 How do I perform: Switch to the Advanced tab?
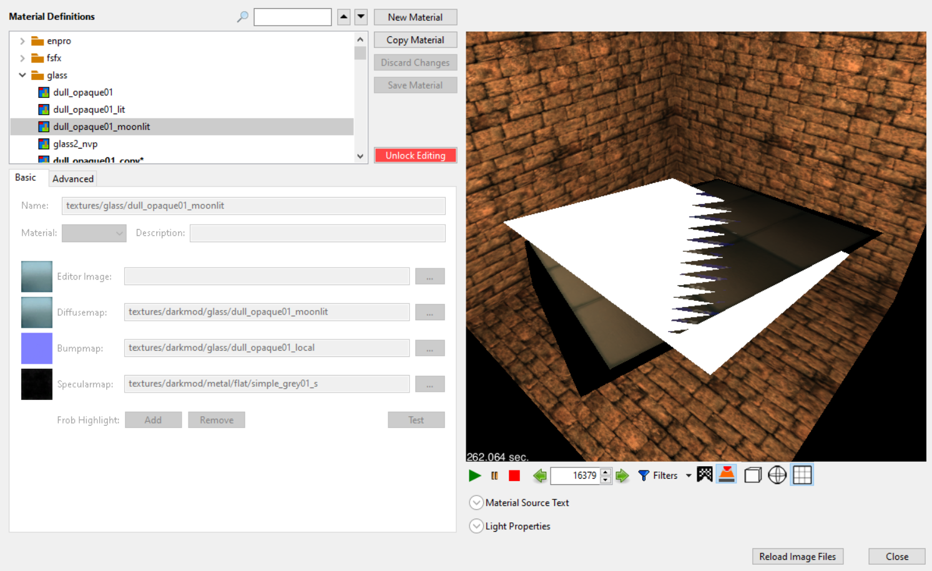coord(73,178)
